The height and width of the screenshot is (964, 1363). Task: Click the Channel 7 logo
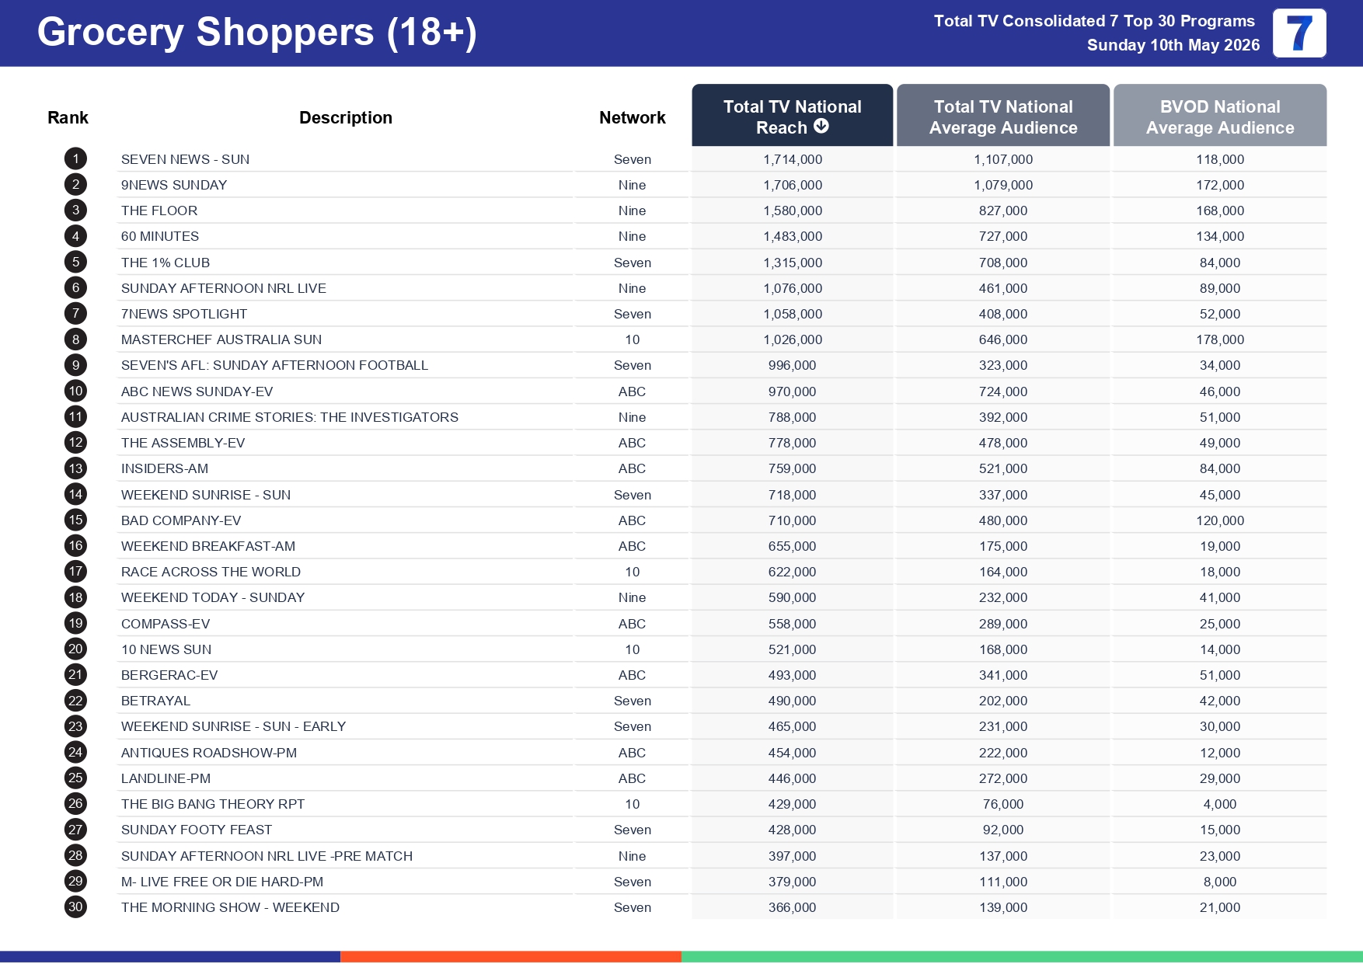pos(1299,33)
